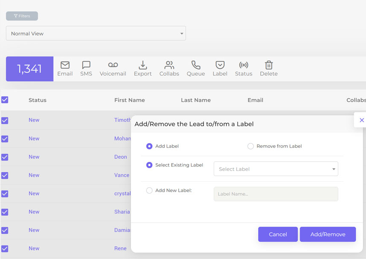Expand the Normal View dropdown
The height and width of the screenshot is (259, 366).
click(96, 33)
